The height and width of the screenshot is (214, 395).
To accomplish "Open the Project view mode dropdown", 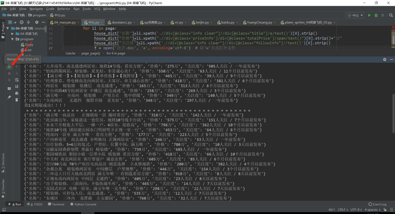I will pos(12,22).
